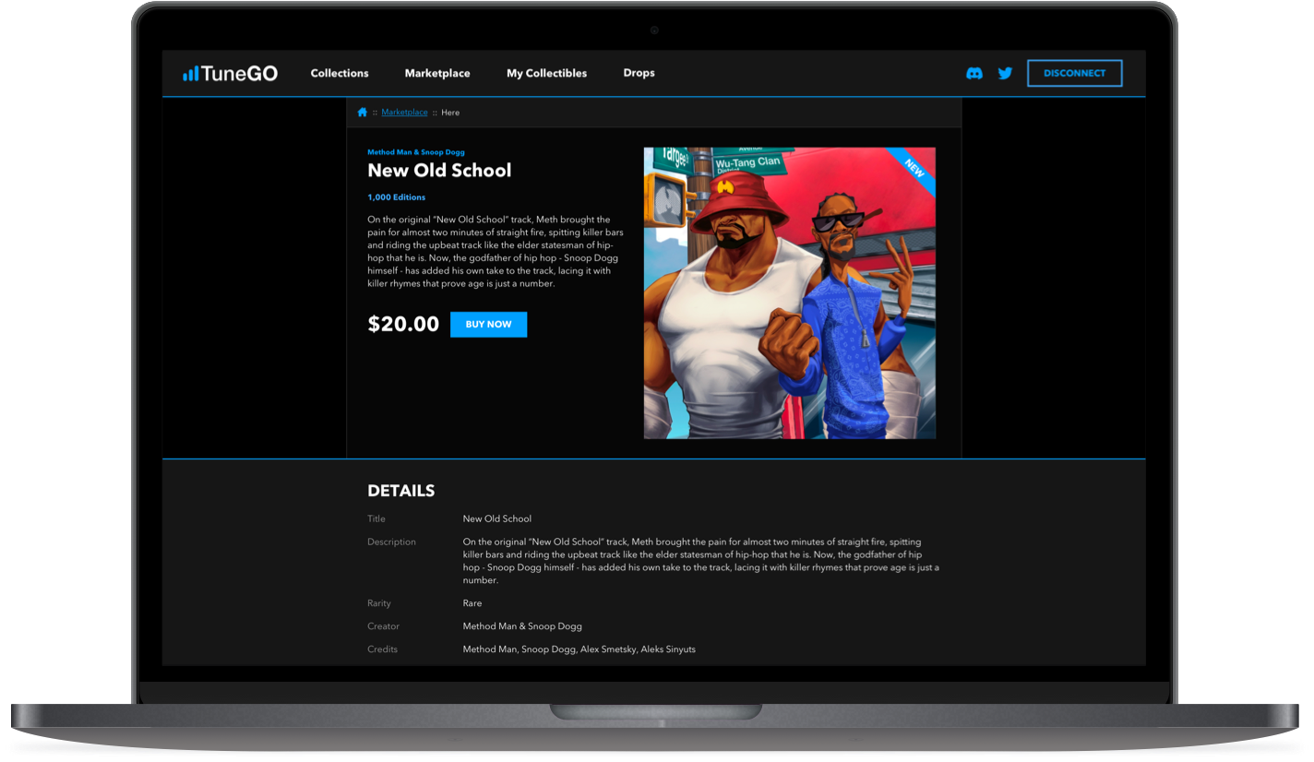Click the Creator value in Details
The image size is (1314, 762).
coord(522,626)
